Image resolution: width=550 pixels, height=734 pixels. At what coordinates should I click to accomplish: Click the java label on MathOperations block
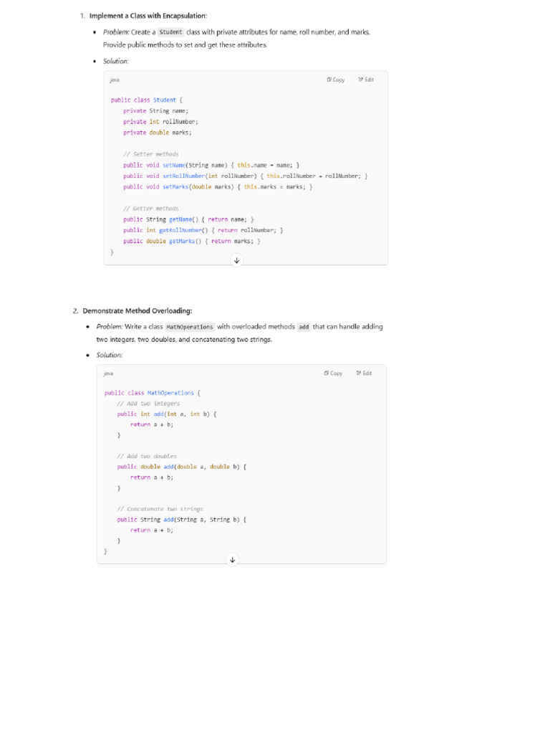[108, 373]
